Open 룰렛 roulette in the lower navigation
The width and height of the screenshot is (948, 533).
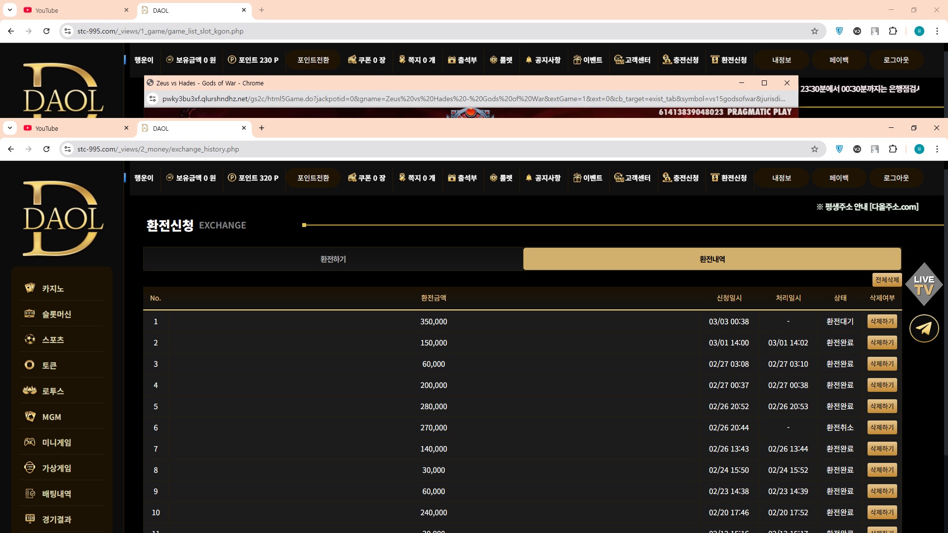[x=501, y=178]
